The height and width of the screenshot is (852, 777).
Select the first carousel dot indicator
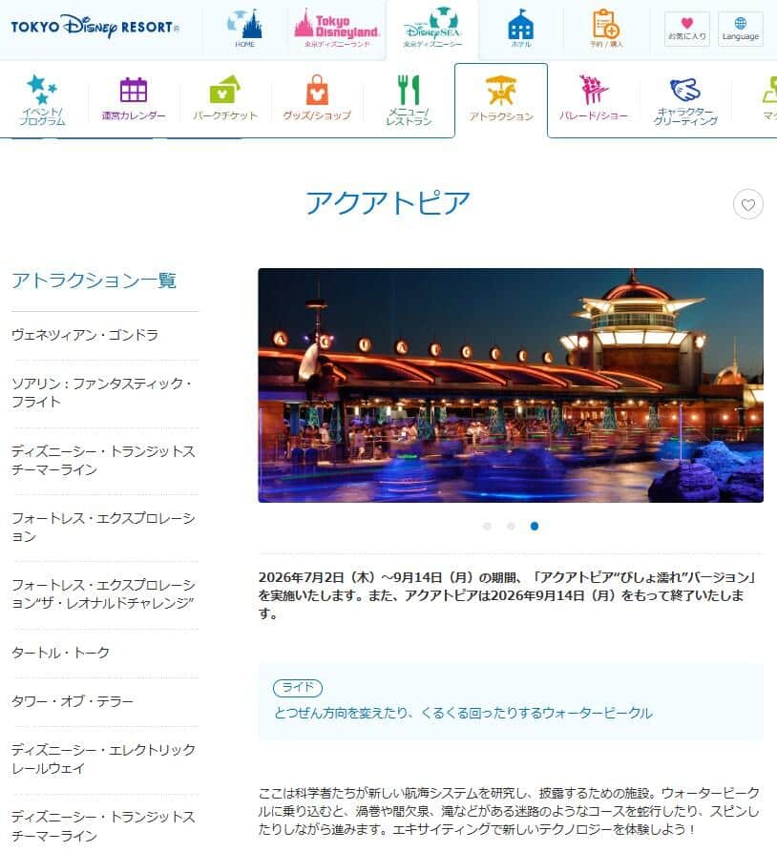pyautogui.click(x=489, y=526)
